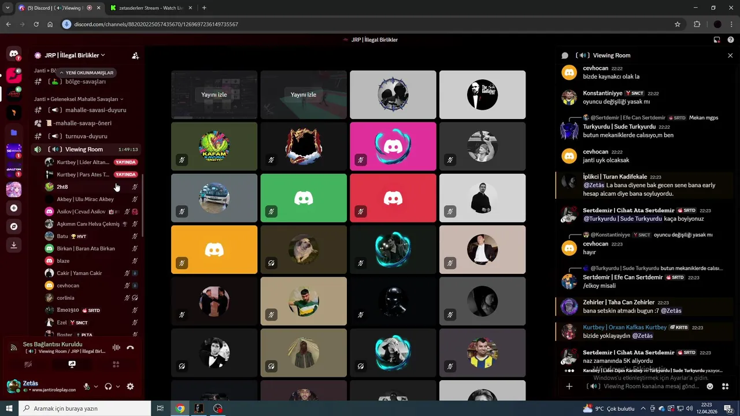The height and width of the screenshot is (416, 740).
Task: Open emoji picker in message box
Action: [710, 387]
